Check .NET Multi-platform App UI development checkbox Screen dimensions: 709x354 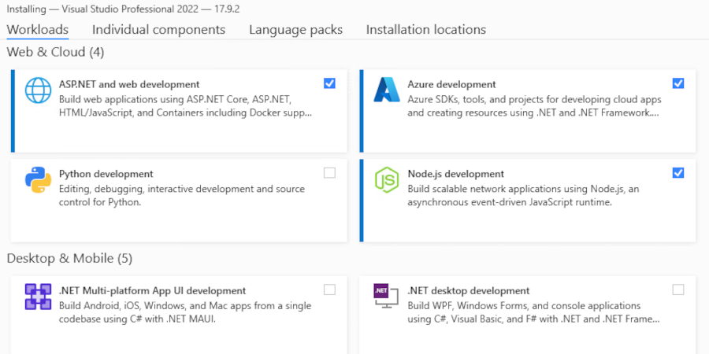(x=329, y=289)
